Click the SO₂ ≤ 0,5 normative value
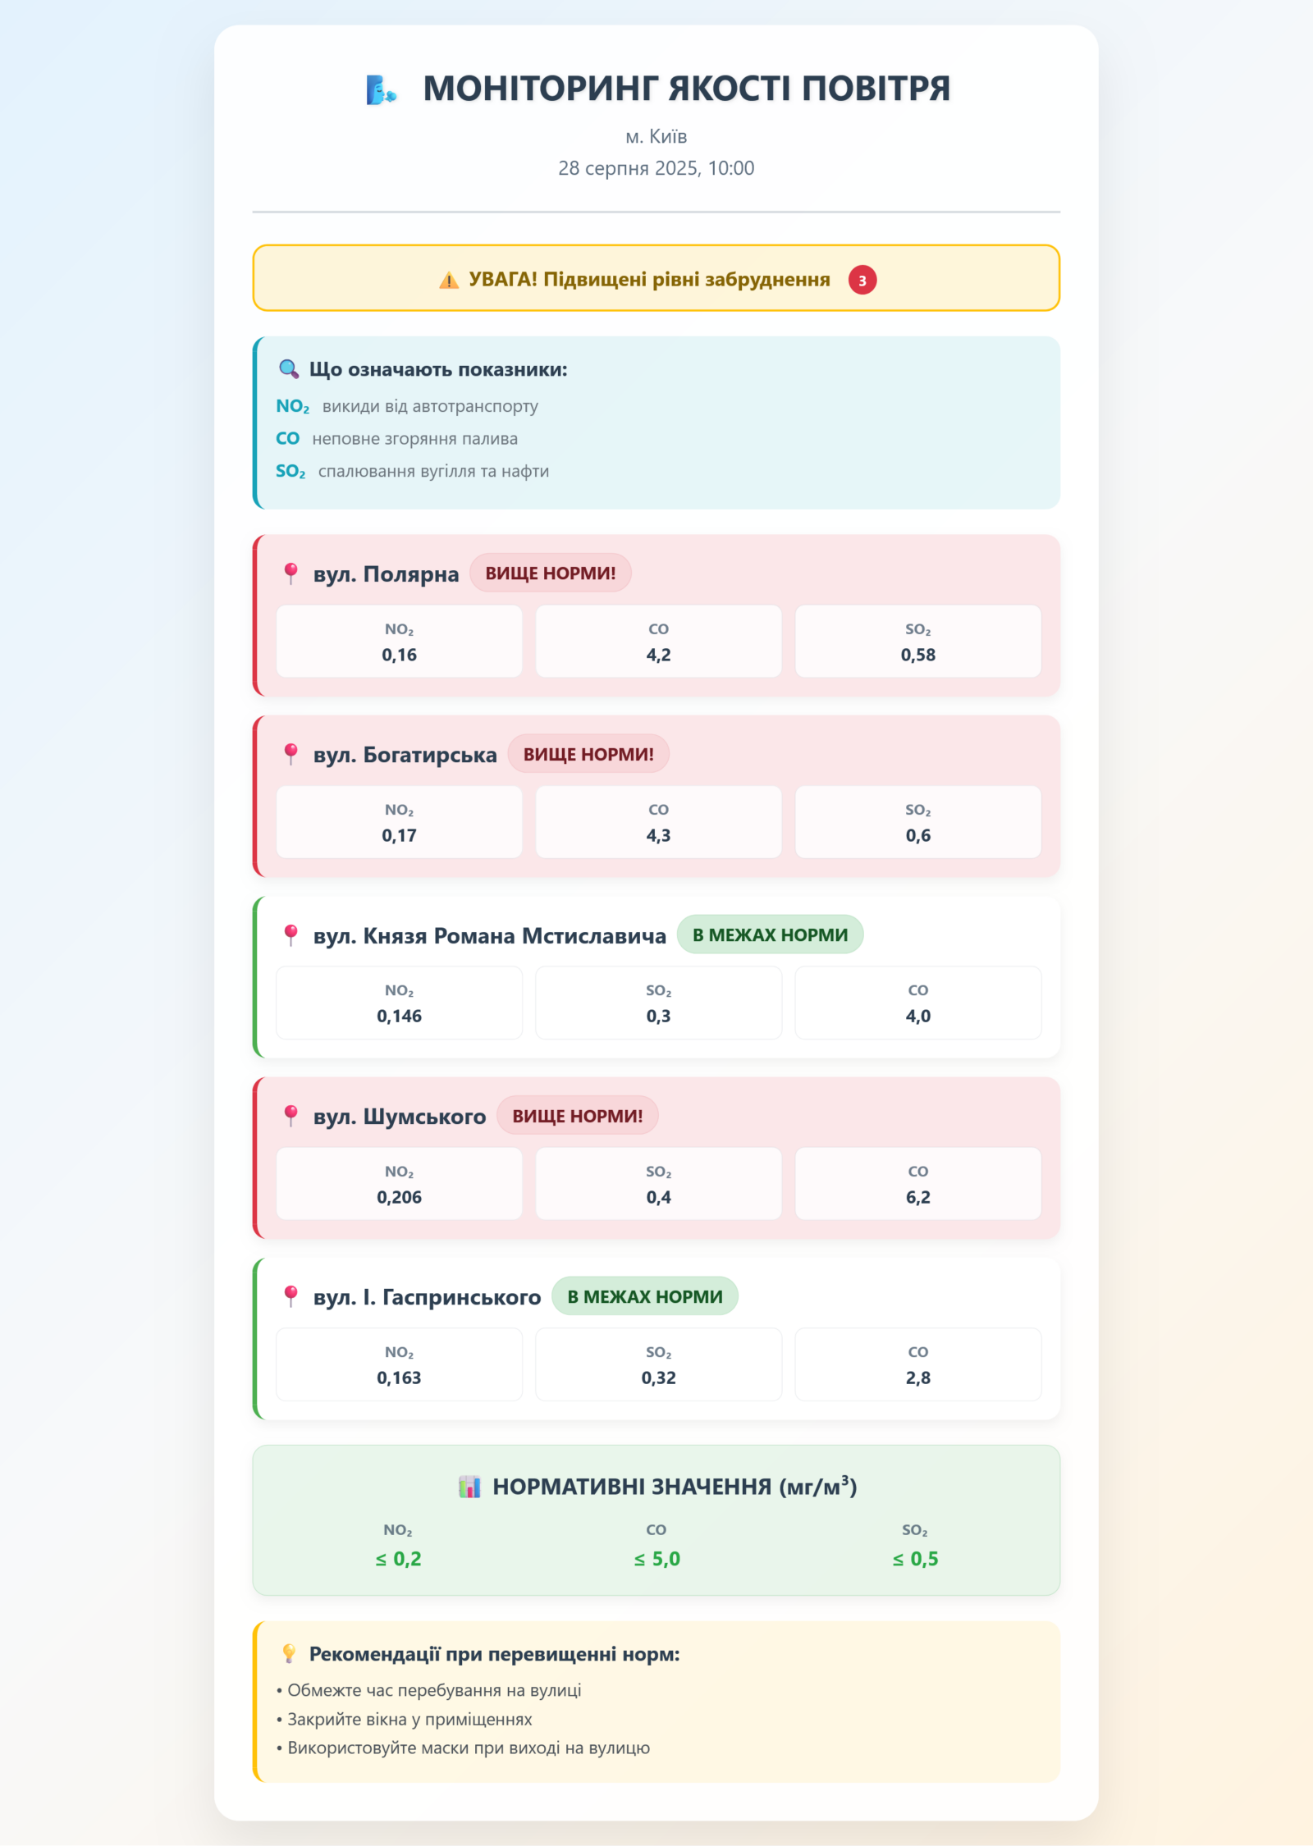The width and height of the screenshot is (1313, 1846). (x=915, y=1558)
